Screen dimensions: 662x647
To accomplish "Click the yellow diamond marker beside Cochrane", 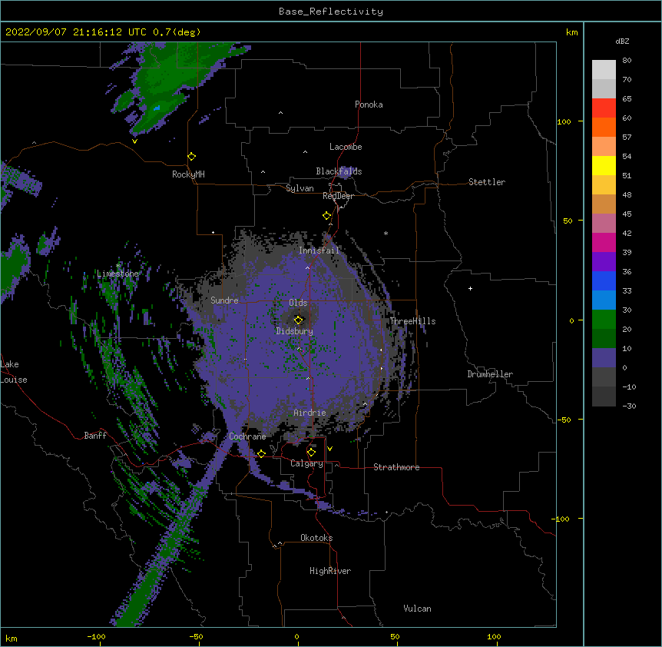I will click(261, 454).
